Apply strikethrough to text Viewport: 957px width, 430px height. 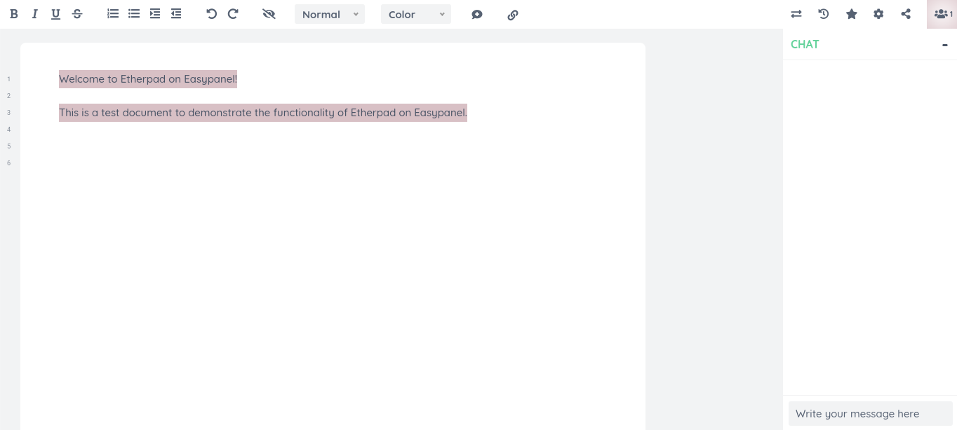(77, 14)
